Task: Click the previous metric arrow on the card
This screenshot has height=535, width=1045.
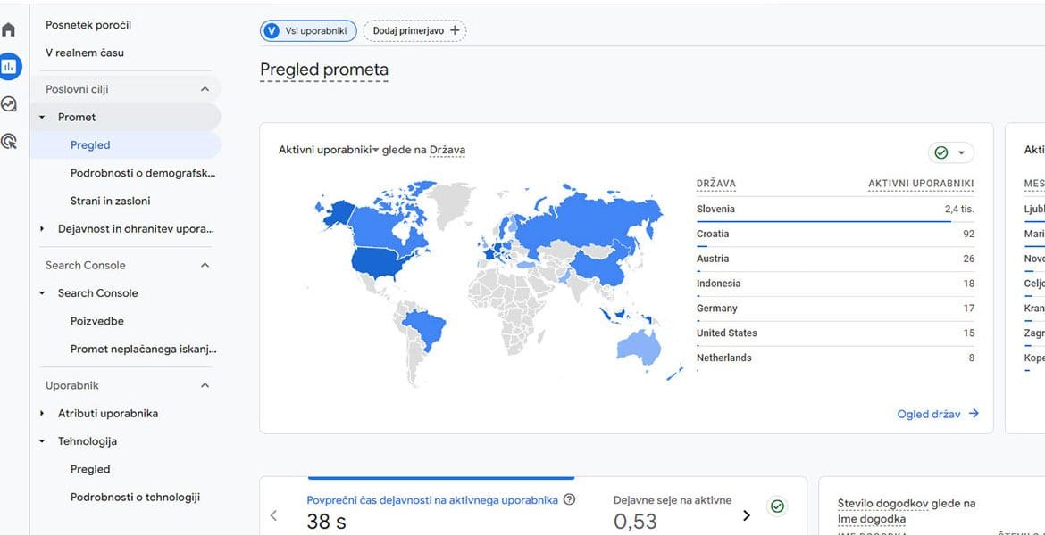Action: click(274, 515)
